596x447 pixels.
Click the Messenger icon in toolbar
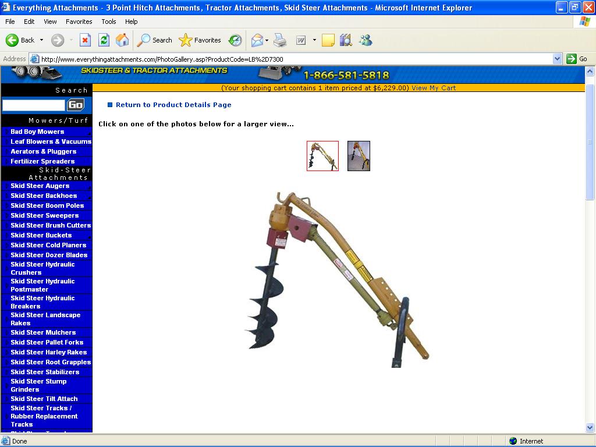(x=366, y=40)
